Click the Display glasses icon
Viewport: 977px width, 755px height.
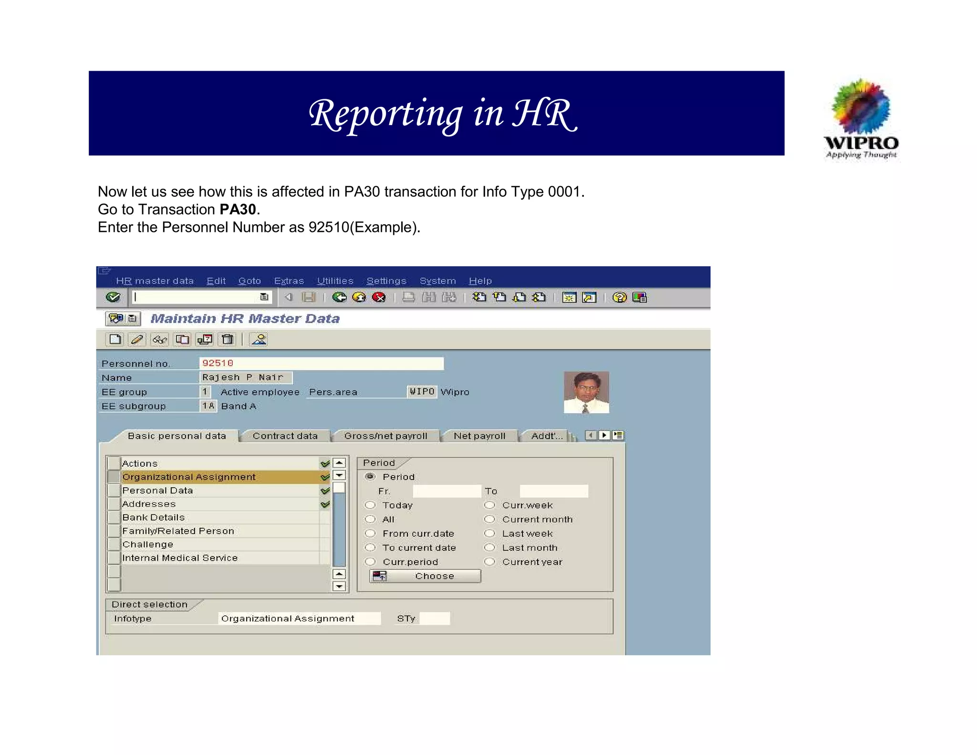160,339
